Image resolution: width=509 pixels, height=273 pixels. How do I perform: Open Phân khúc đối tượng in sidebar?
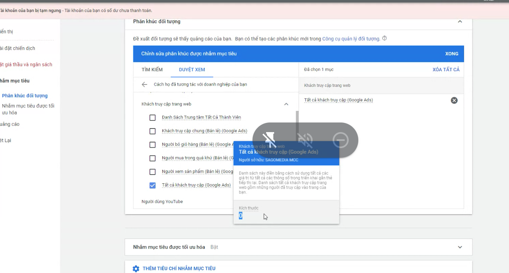coord(25,96)
